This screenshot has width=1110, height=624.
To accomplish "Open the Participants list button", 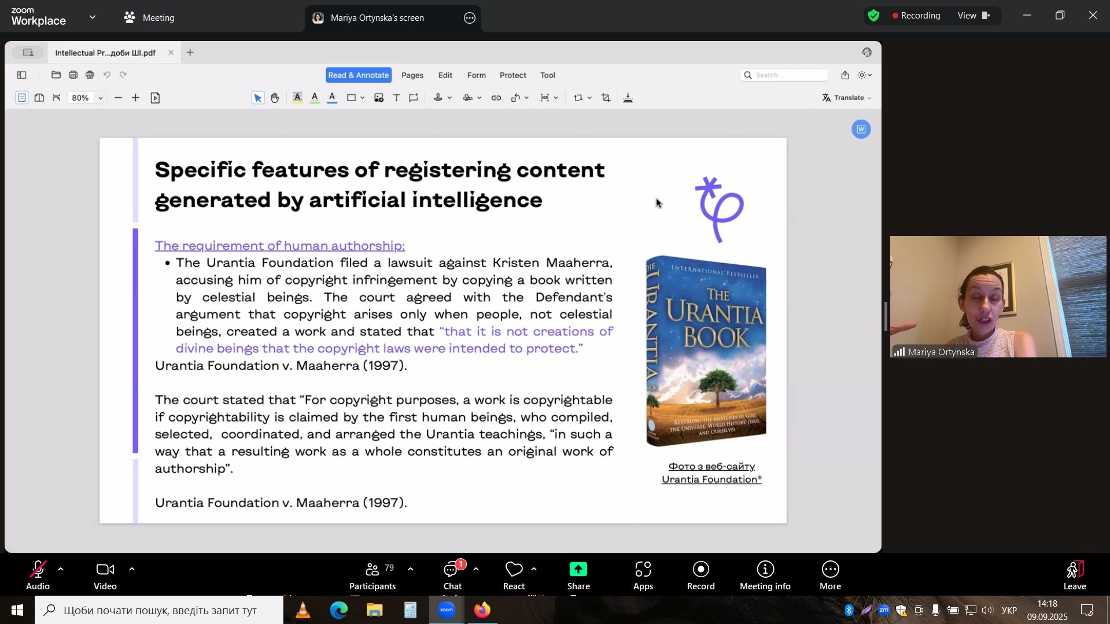I will coord(373,575).
